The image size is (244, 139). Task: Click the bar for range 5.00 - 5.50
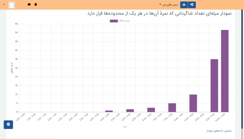[x=130, y=111]
